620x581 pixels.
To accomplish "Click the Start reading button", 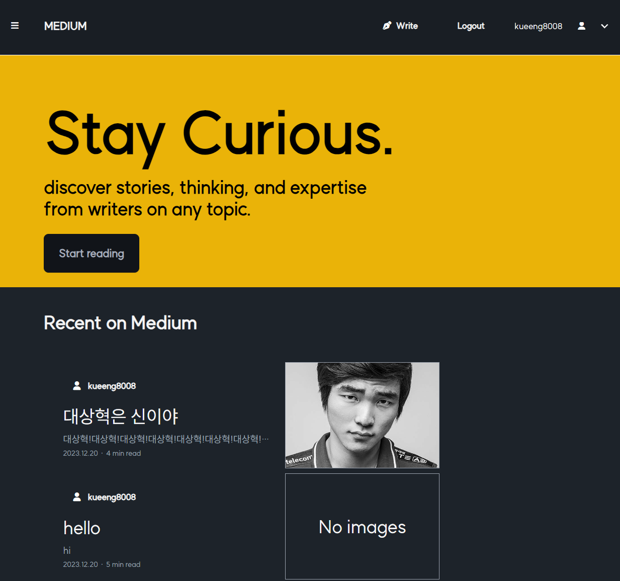I will 92,253.
